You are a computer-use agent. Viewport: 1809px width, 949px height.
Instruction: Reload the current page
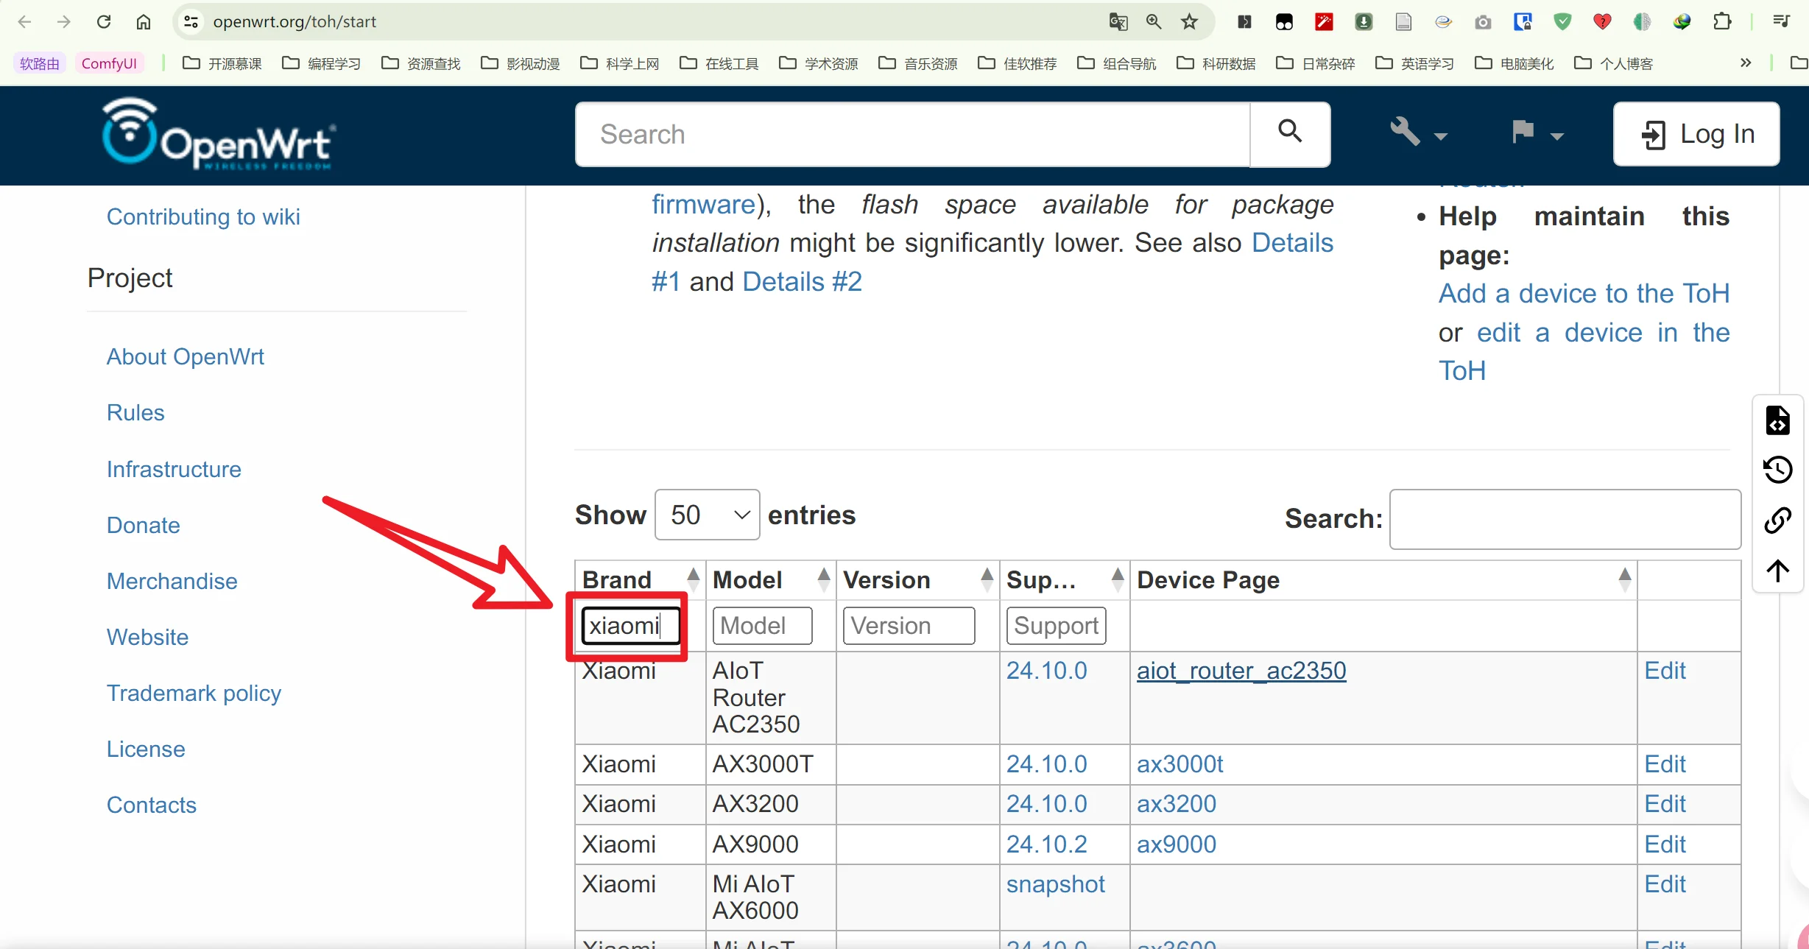tap(104, 21)
